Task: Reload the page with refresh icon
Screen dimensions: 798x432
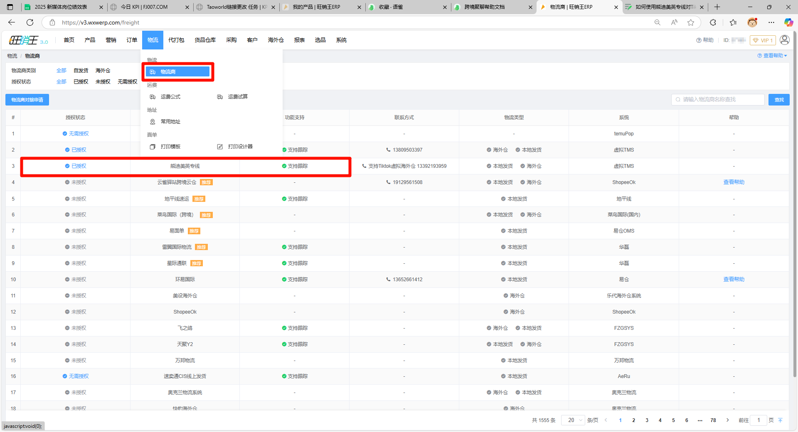Action: click(x=30, y=22)
